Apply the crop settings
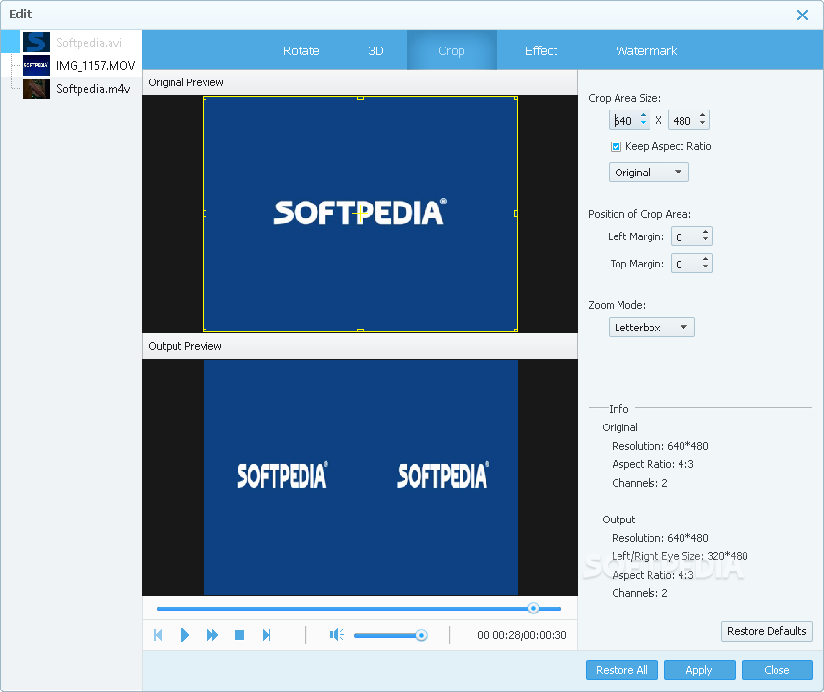The width and height of the screenshot is (824, 692). tap(699, 670)
